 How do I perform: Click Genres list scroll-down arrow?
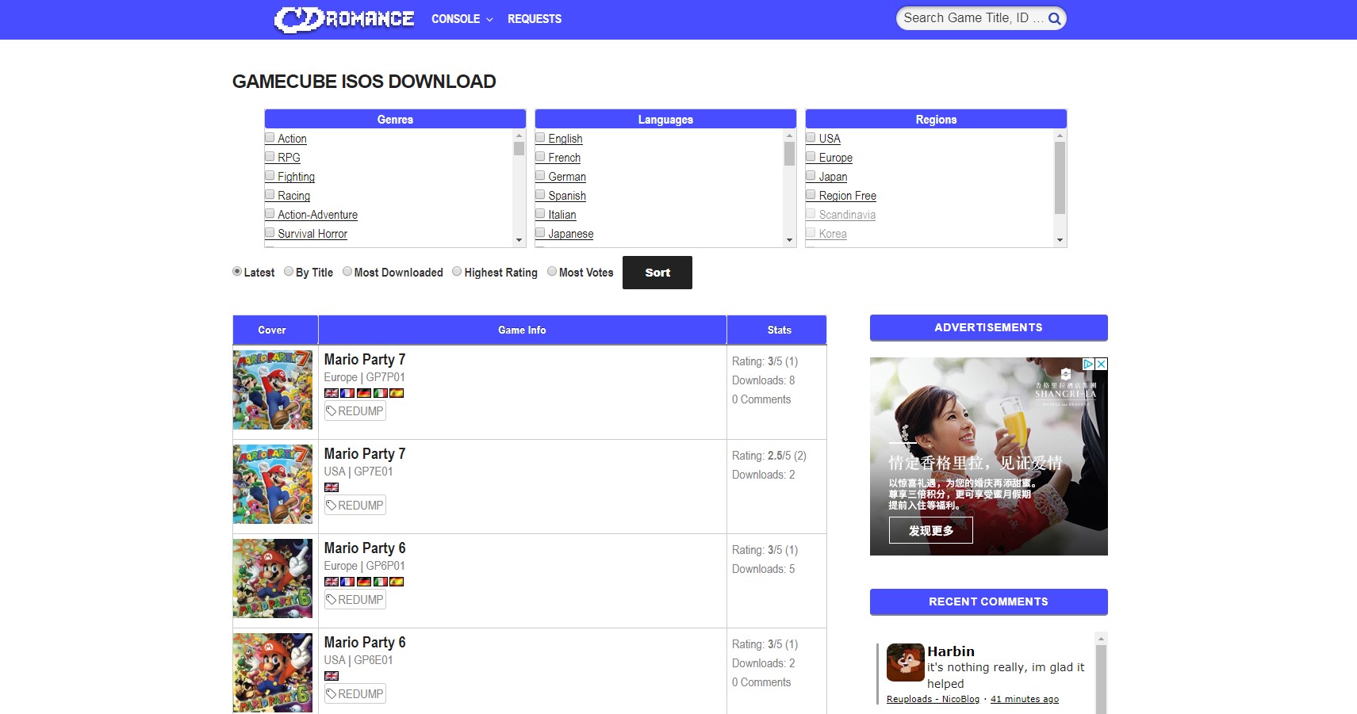[519, 240]
